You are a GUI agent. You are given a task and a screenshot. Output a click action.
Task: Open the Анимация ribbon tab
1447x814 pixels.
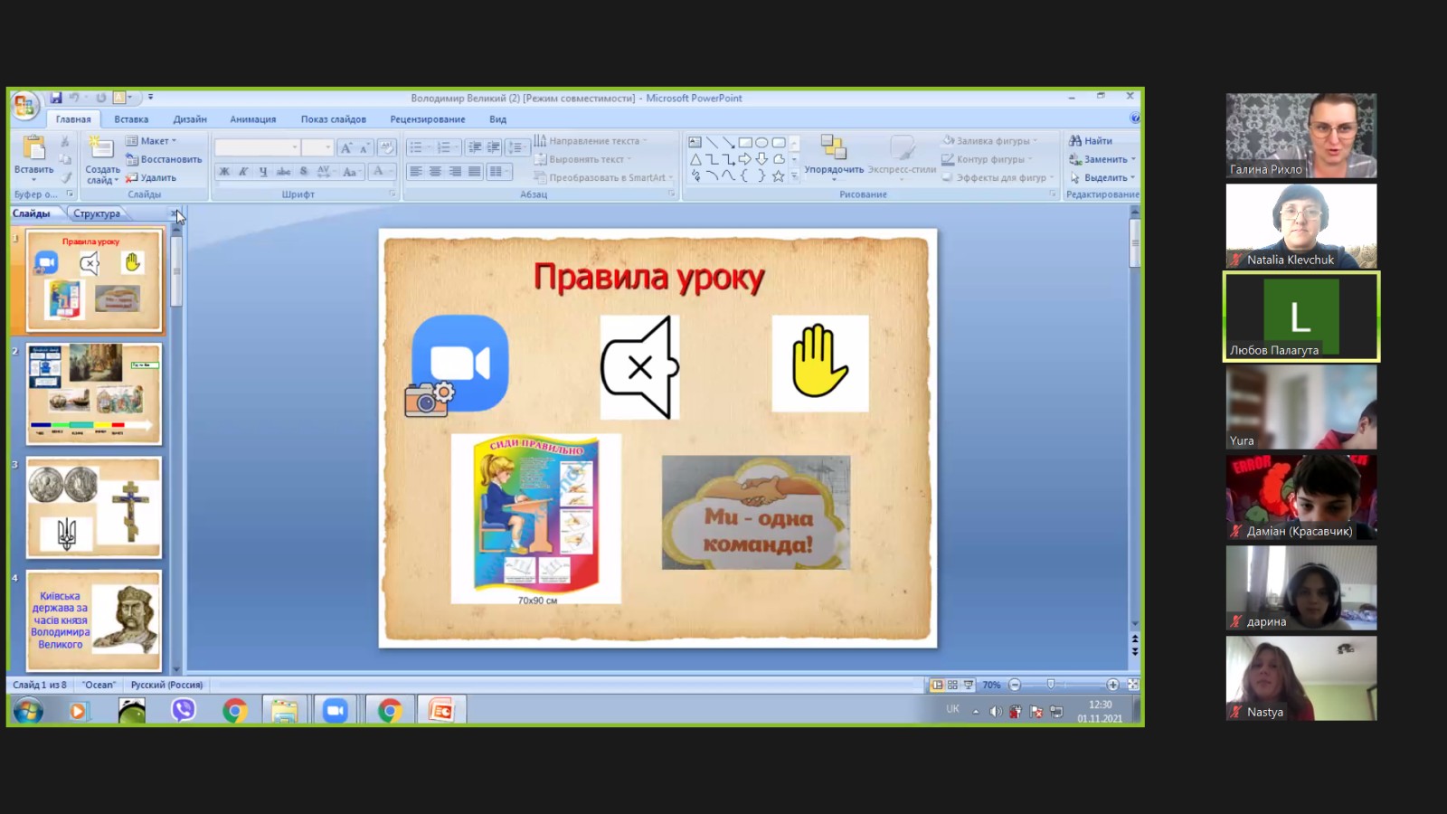tap(252, 119)
